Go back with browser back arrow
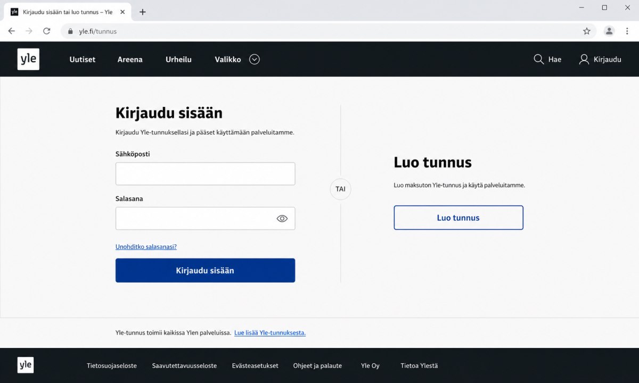This screenshot has height=383, width=639. click(12, 31)
